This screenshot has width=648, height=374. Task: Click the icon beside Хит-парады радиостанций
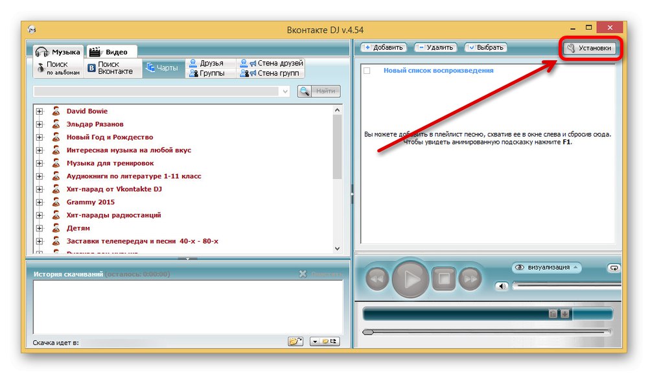[56, 215]
